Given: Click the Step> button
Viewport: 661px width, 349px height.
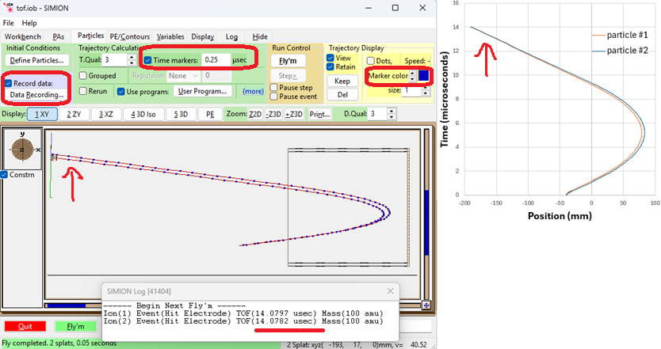Looking at the screenshot, I should coord(288,76).
